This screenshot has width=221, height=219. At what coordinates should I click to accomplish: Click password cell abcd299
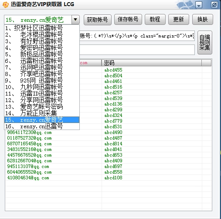(113, 109)
